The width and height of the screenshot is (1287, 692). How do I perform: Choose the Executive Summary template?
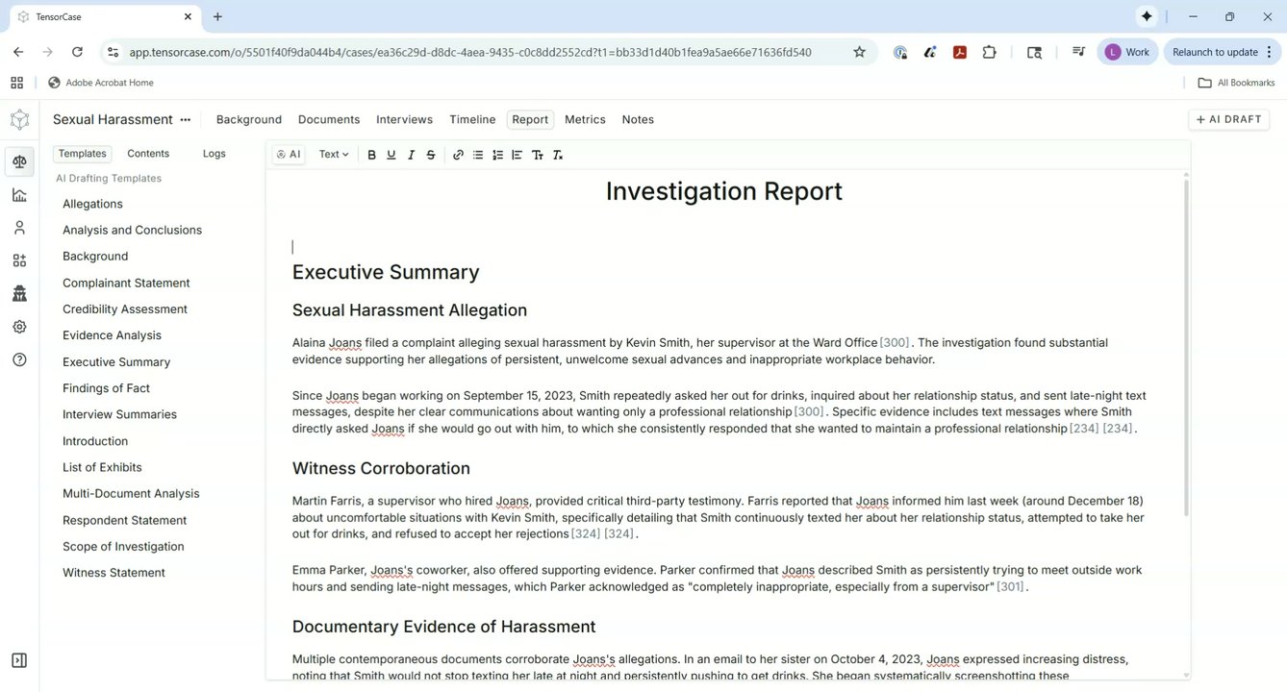pyautogui.click(x=116, y=361)
